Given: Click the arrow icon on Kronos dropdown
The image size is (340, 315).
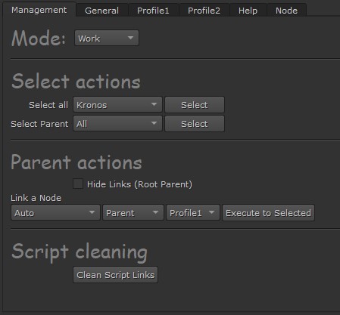Looking at the screenshot, I should coord(154,104).
